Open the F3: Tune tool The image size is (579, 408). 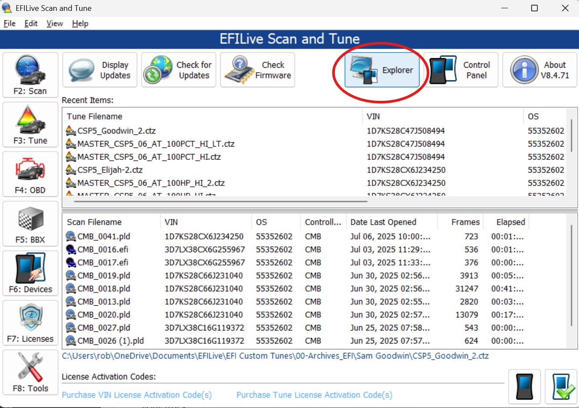[x=30, y=124]
